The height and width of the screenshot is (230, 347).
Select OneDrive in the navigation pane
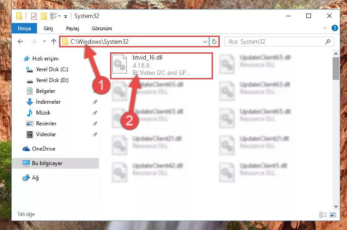point(39,149)
